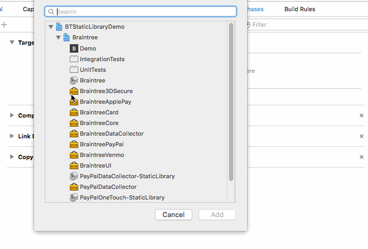Image resolution: width=368 pixels, height=249 pixels.
Task: Select the PayPalDataCollector-StaticLibrary label
Action: coord(127,176)
